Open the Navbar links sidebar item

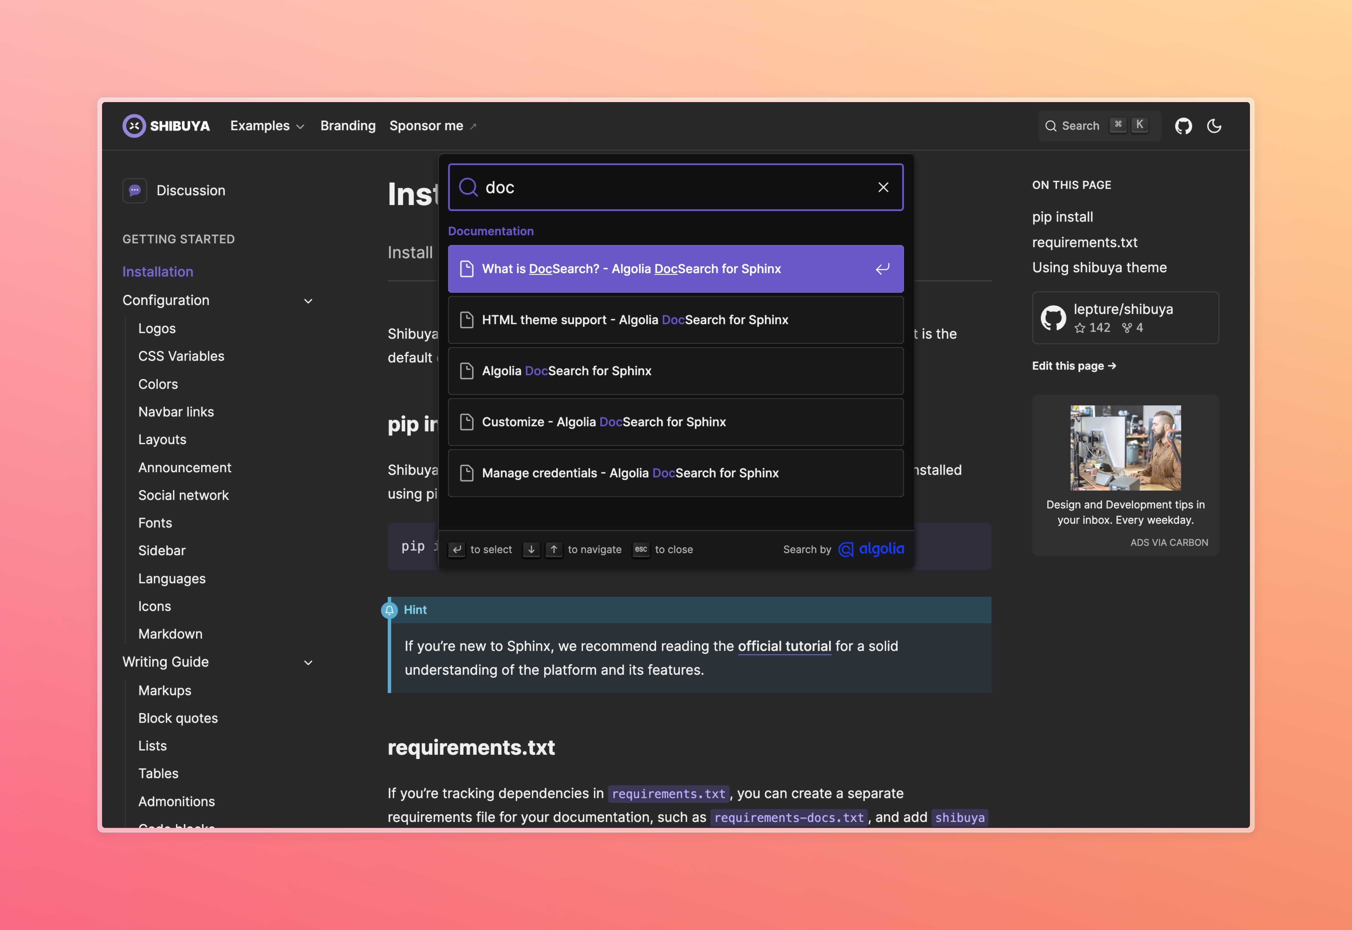176,412
